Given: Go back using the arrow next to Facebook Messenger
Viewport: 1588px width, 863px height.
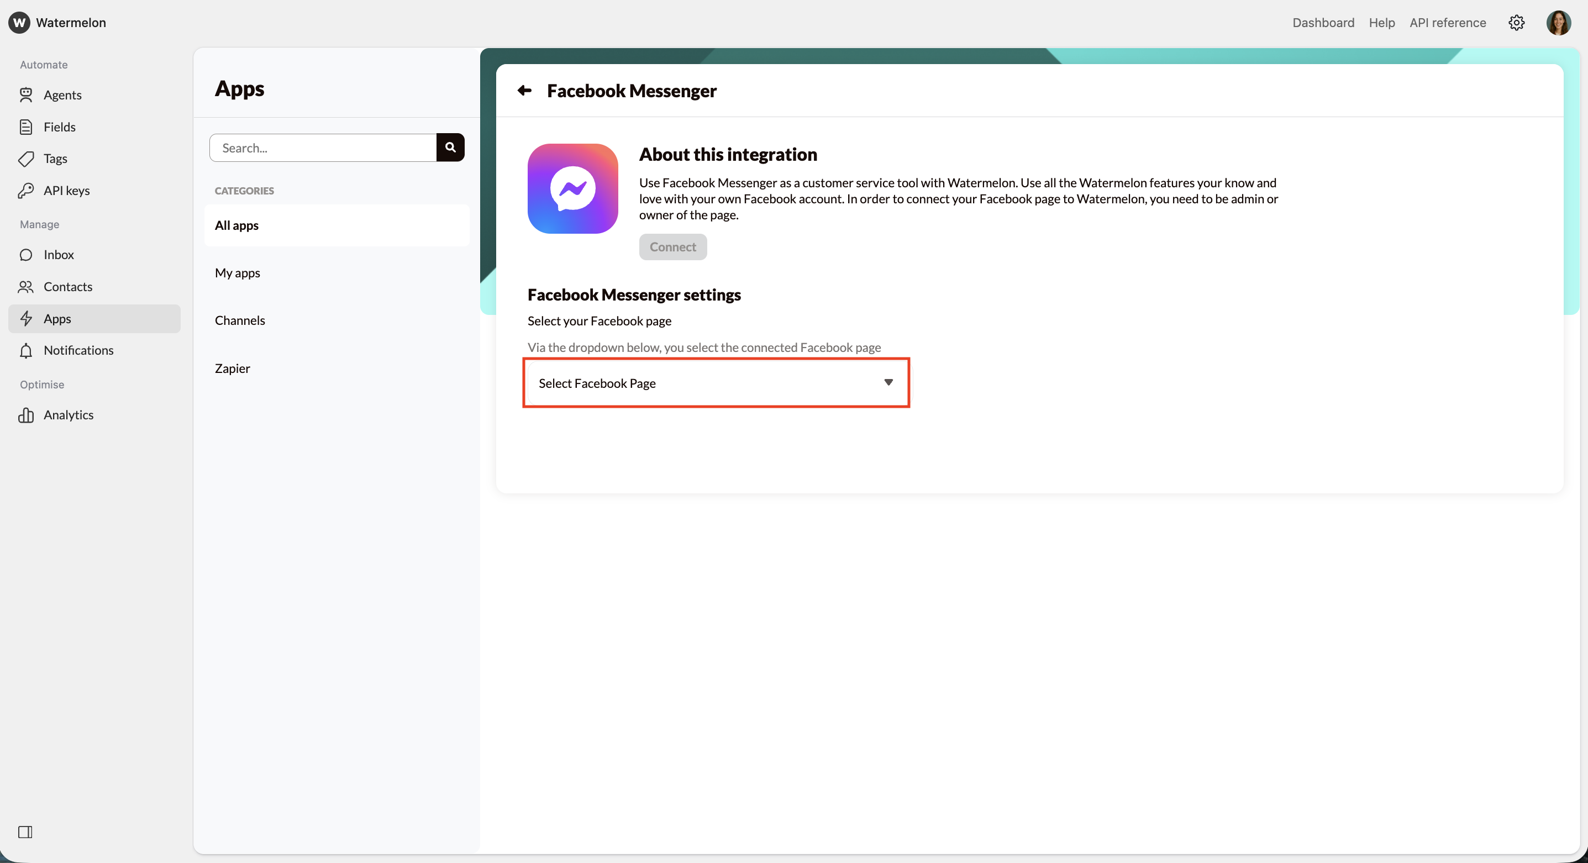Looking at the screenshot, I should tap(524, 91).
